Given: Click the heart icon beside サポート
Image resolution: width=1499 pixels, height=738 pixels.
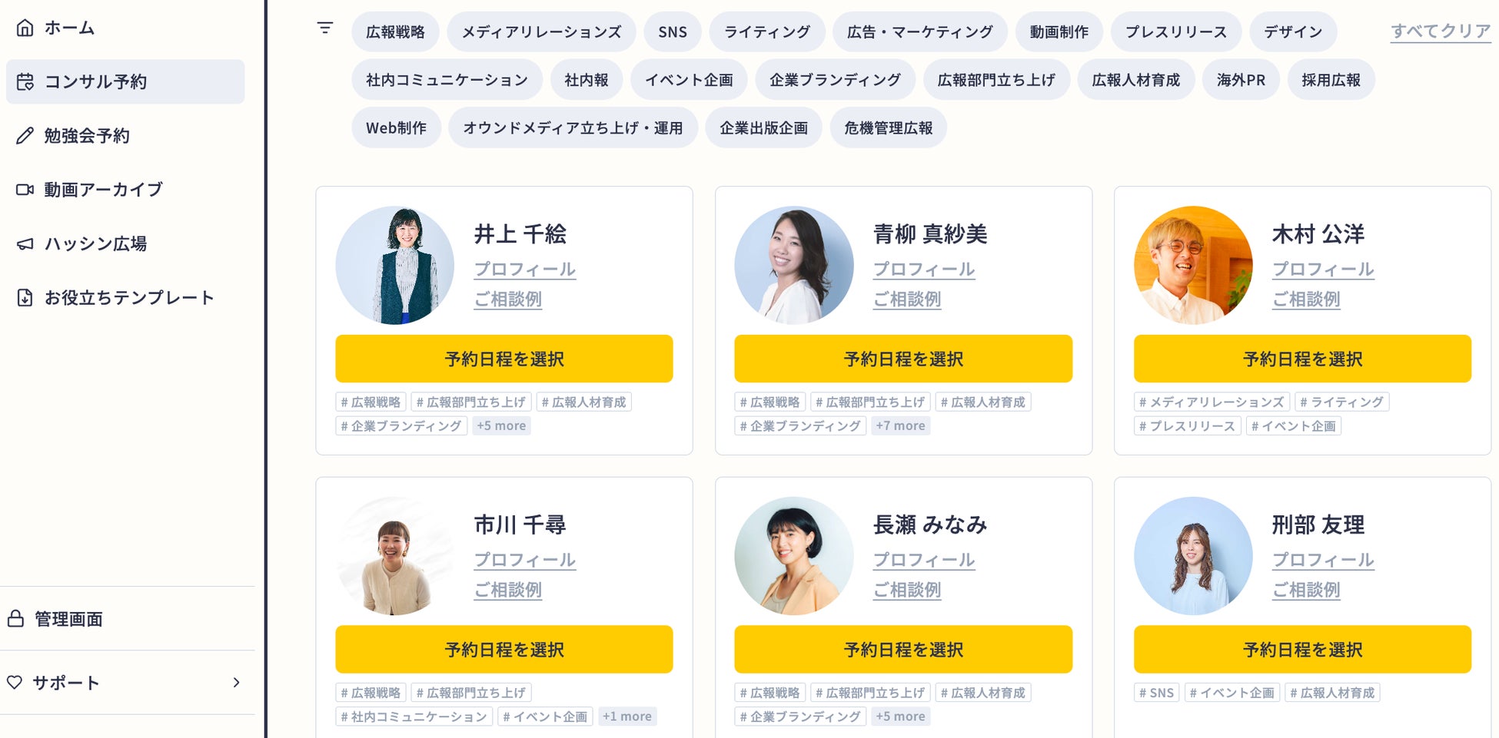Looking at the screenshot, I should pos(15,683).
